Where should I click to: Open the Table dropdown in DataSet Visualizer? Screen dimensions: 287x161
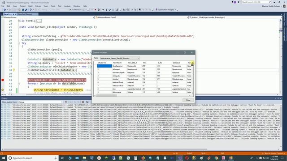[x=120, y=58]
